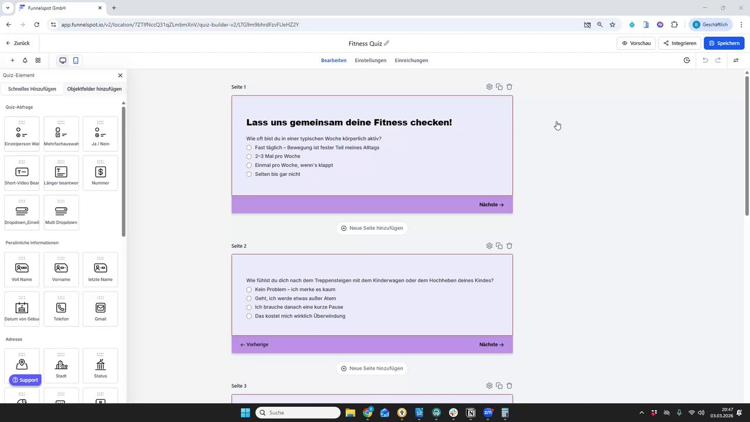Screen dimensions: 750x422
Task: Add the Nummer quiz element
Action: tap(100, 173)
